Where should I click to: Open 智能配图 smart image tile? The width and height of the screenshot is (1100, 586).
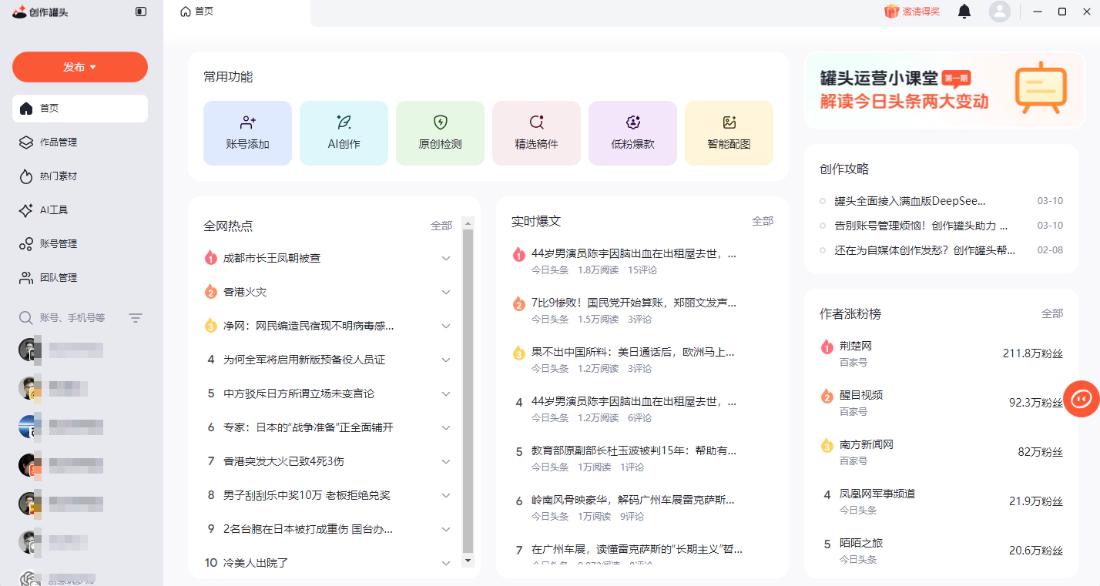(729, 132)
